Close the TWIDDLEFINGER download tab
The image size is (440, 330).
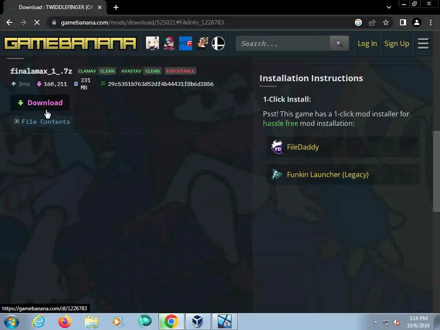click(x=100, y=7)
